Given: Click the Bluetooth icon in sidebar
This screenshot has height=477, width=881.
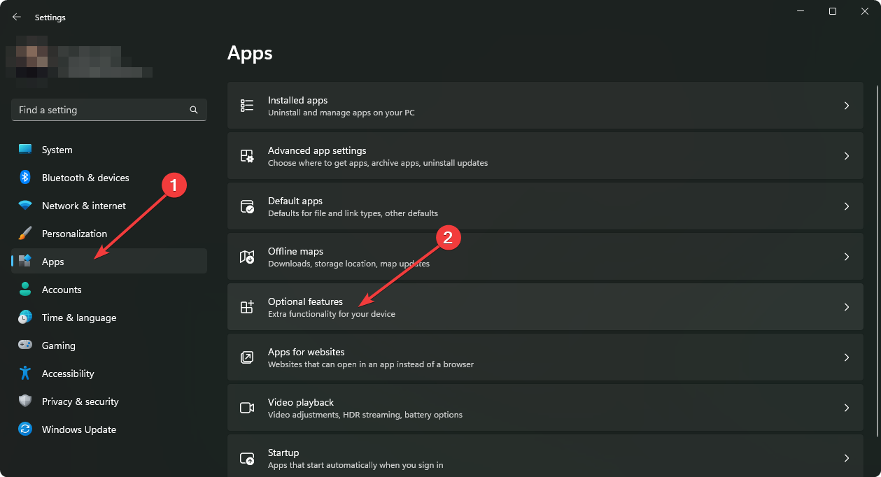Looking at the screenshot, I should [25, 178].
